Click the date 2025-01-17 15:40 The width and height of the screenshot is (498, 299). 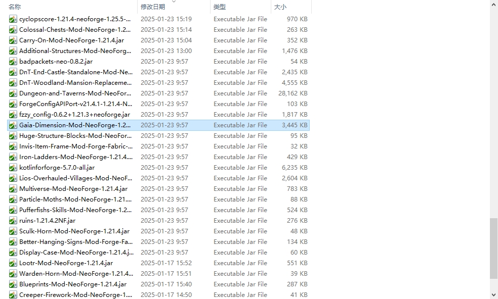pyautogui.click(x=166, y=284)
